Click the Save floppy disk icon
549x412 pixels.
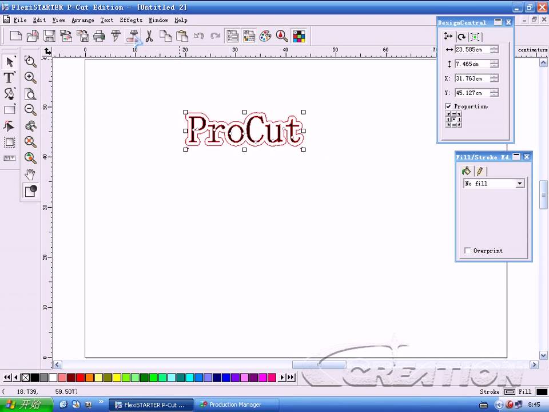tap(49, 35)
